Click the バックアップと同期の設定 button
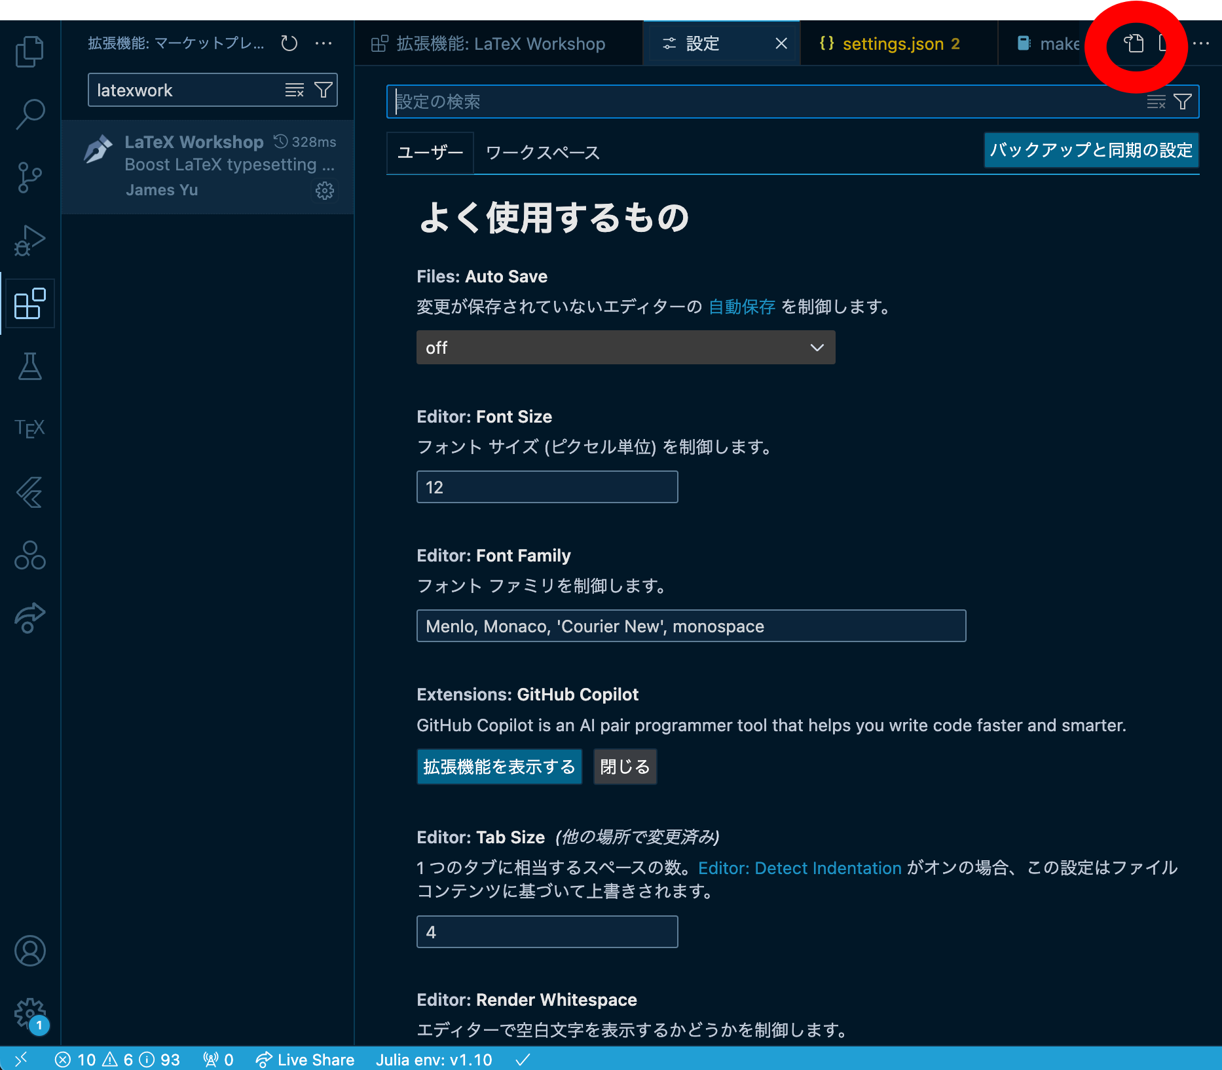The image size is (1222, 1070). coord(1090,151)
